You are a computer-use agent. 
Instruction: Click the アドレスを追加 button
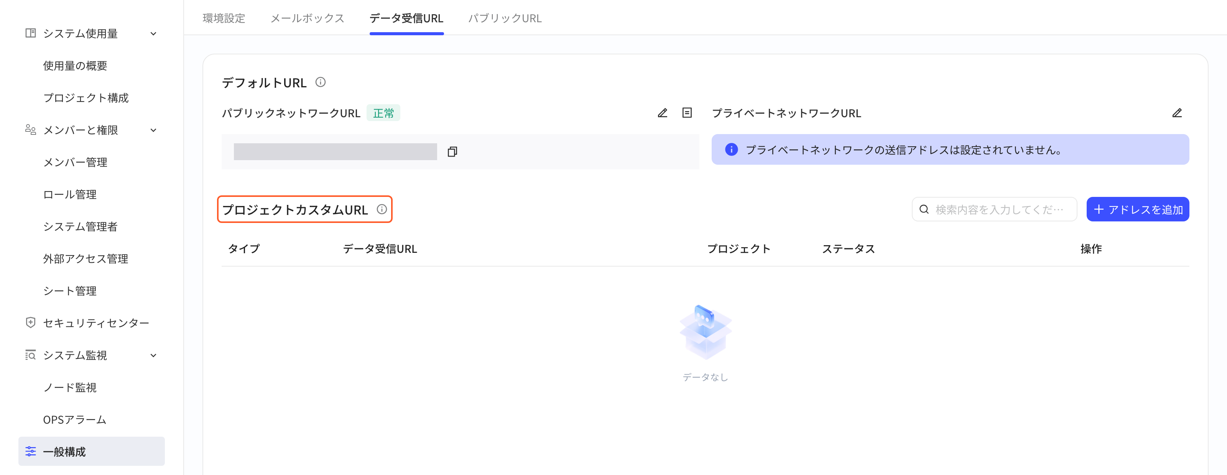(1137, 210)
